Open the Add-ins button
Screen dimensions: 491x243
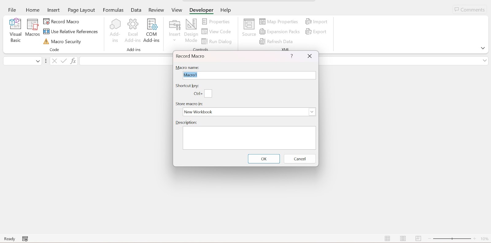pyautogui.click(x=115, y=30)
